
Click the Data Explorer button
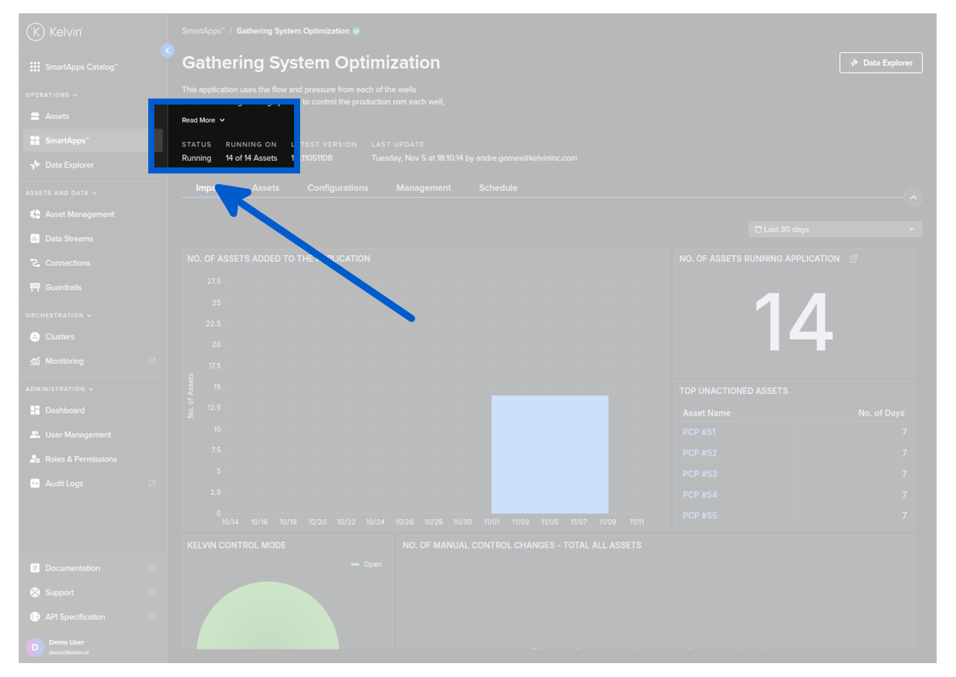tap(880, 63)
